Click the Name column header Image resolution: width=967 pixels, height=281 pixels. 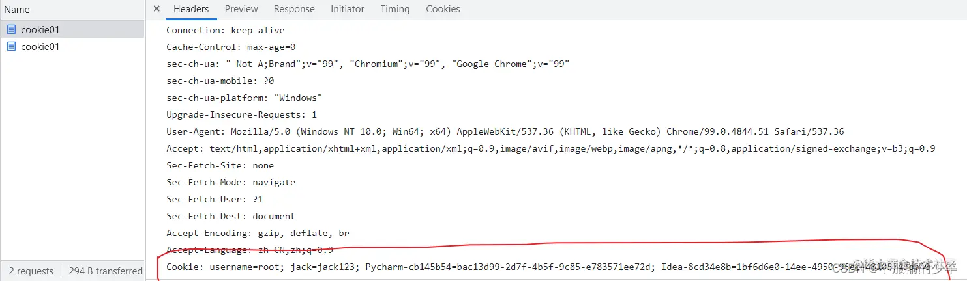17,10
